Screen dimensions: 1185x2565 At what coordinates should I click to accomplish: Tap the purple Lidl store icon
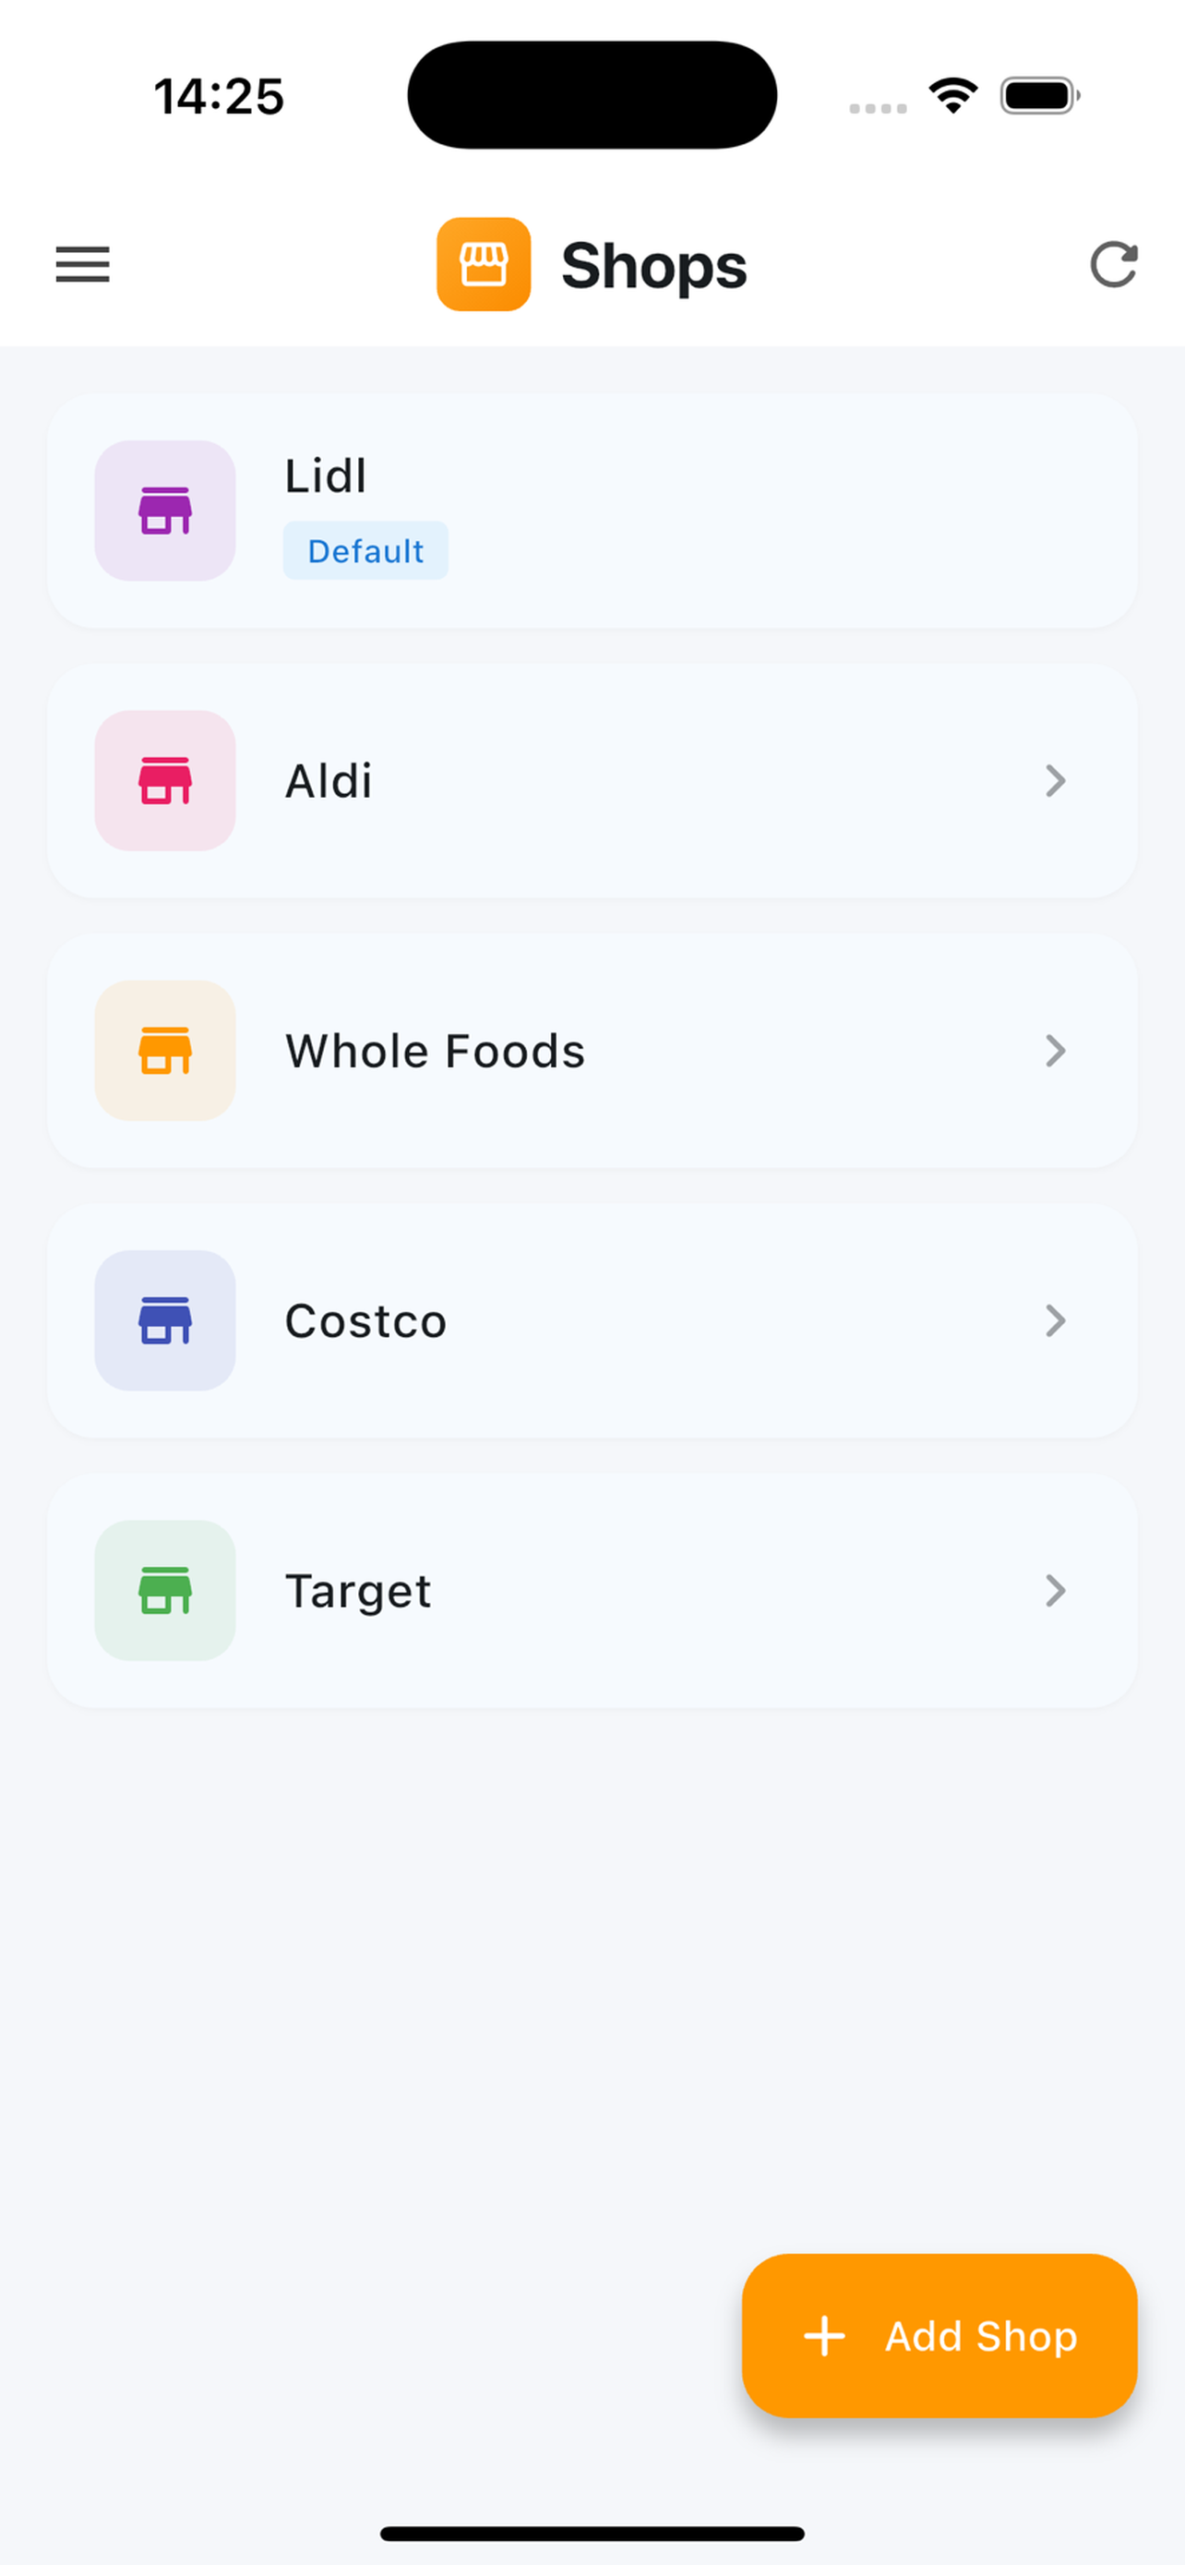pos(165,511)
